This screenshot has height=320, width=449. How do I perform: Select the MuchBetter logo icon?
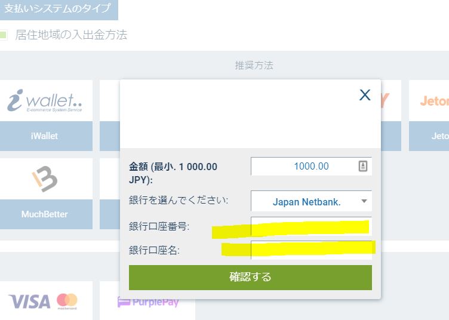(x=45, y=179)
